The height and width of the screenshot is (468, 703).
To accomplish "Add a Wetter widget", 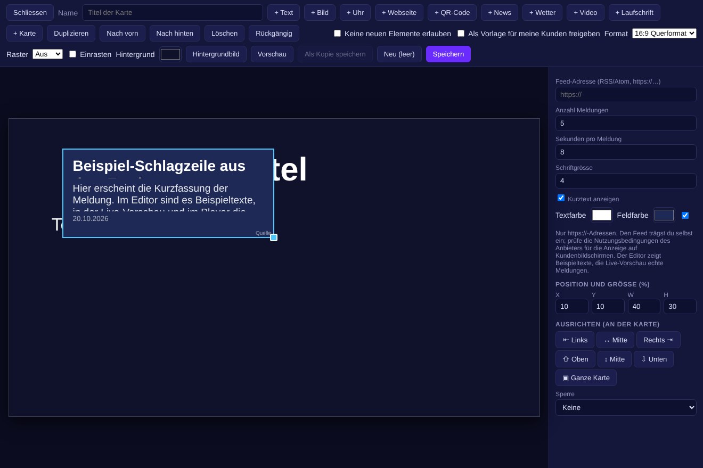I will (542, 12).
